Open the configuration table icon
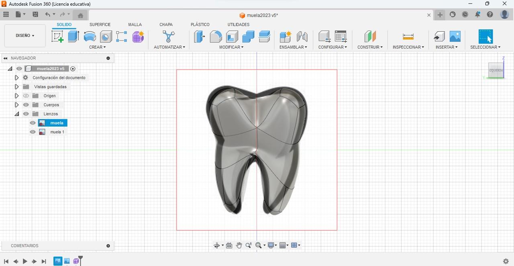 click(341, 37)
